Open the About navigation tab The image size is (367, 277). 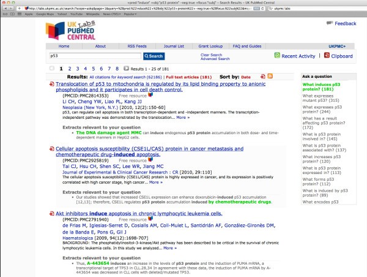pyautogui.click(x=100, y=46)
